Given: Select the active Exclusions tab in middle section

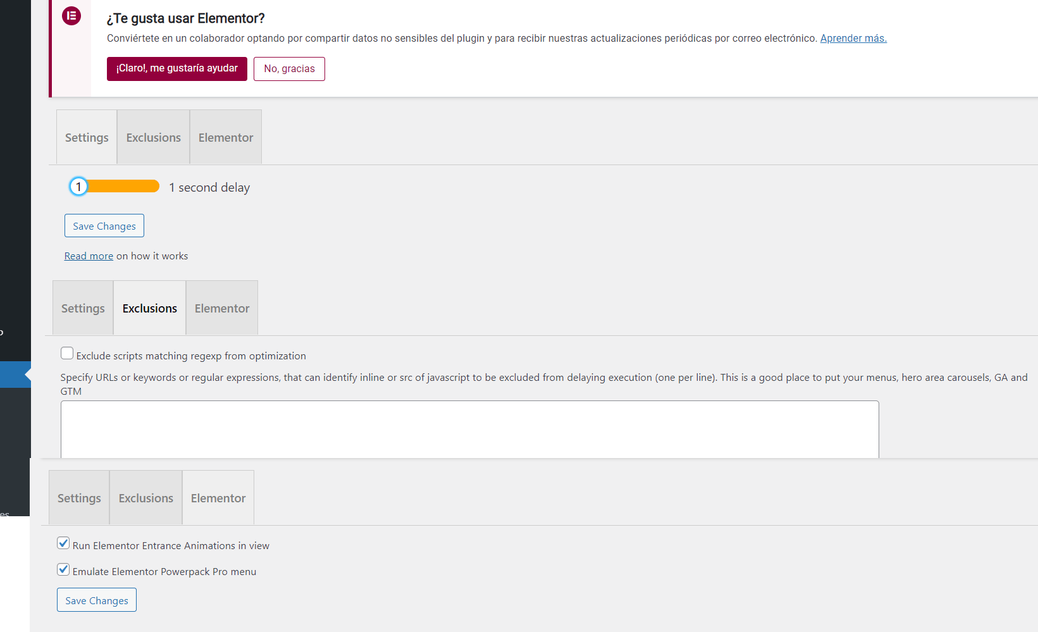Looking at the screenshot, I should [150, 308].
